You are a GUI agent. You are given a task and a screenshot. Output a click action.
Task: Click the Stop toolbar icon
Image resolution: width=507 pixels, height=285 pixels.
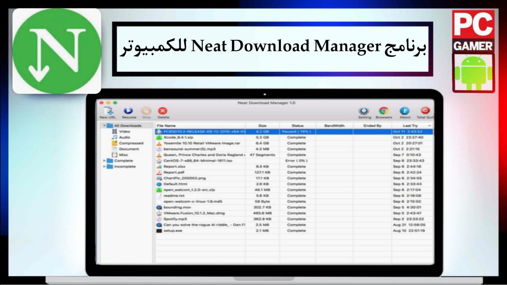[x=146, y=112]
